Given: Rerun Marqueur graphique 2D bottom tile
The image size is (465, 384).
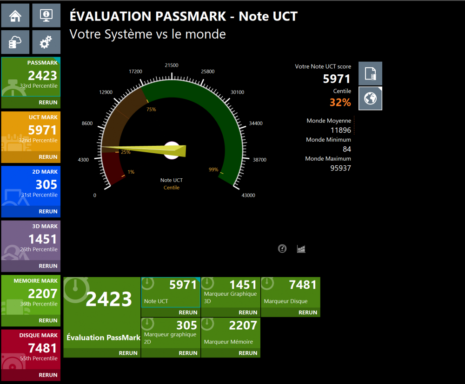Looking at the screenshot, I should click(188, 353).
